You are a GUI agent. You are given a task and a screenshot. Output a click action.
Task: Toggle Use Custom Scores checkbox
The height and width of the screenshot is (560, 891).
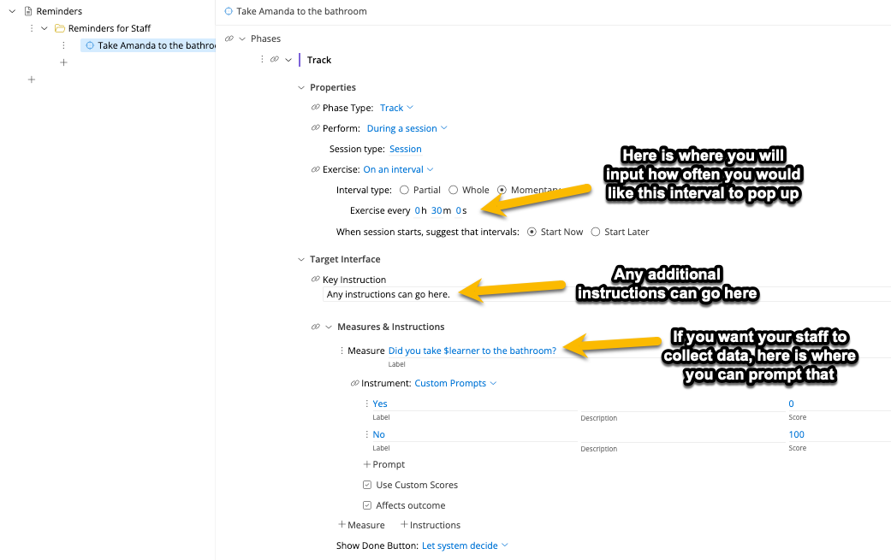[367, 485]
